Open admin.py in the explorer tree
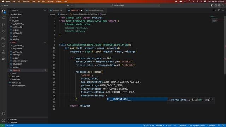Image resolution: width=226 pixels, height=127 pixels. [17, 55]
